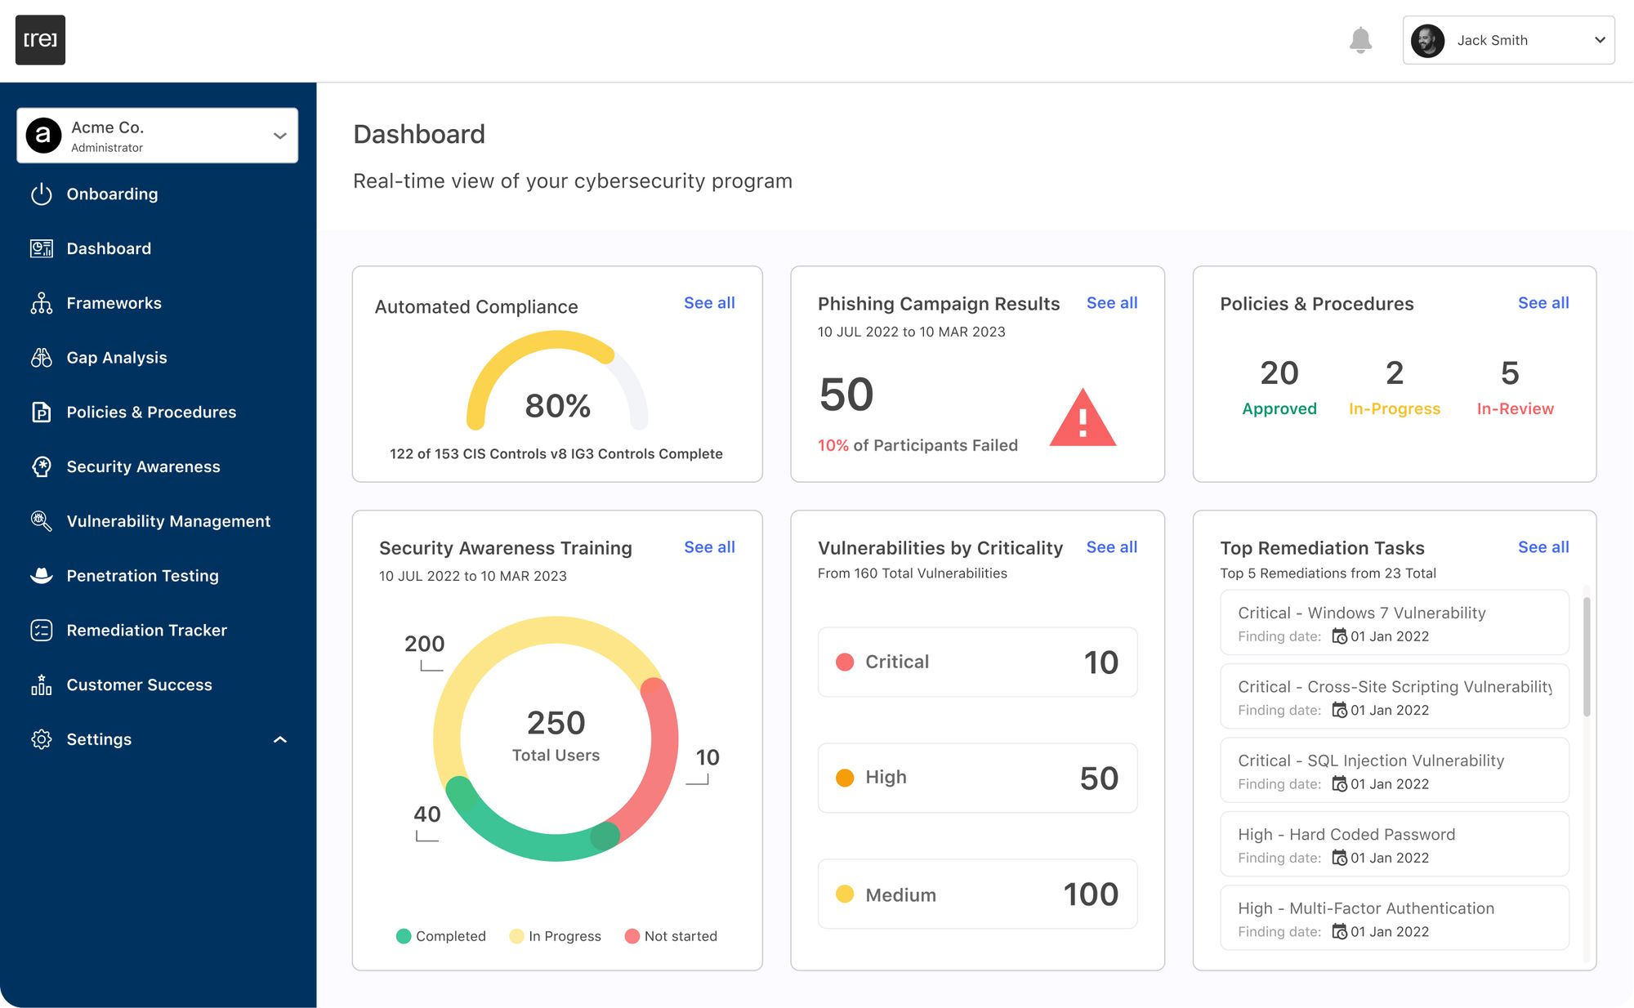
Task: Click See all for Automated Compliance
Action: (709, 303)
